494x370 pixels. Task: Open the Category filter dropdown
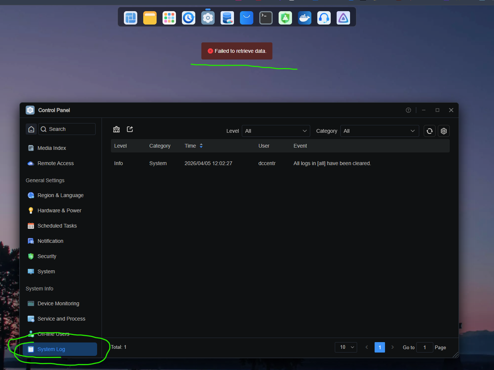pyautogui.click(x=379, y=131)
